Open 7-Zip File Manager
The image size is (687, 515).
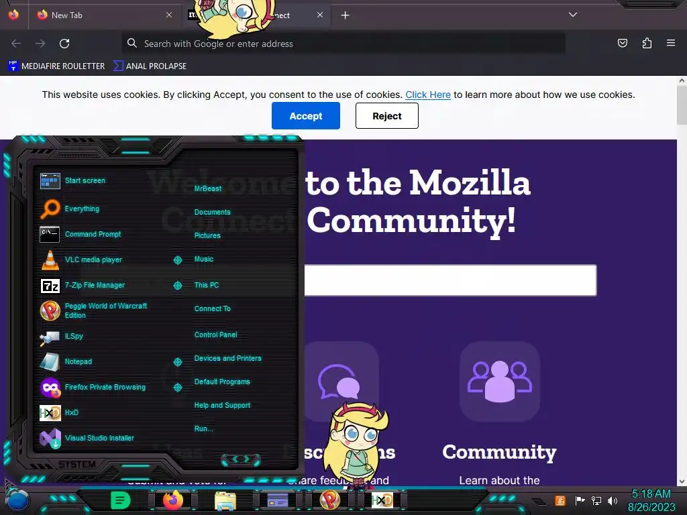point(83,285)
